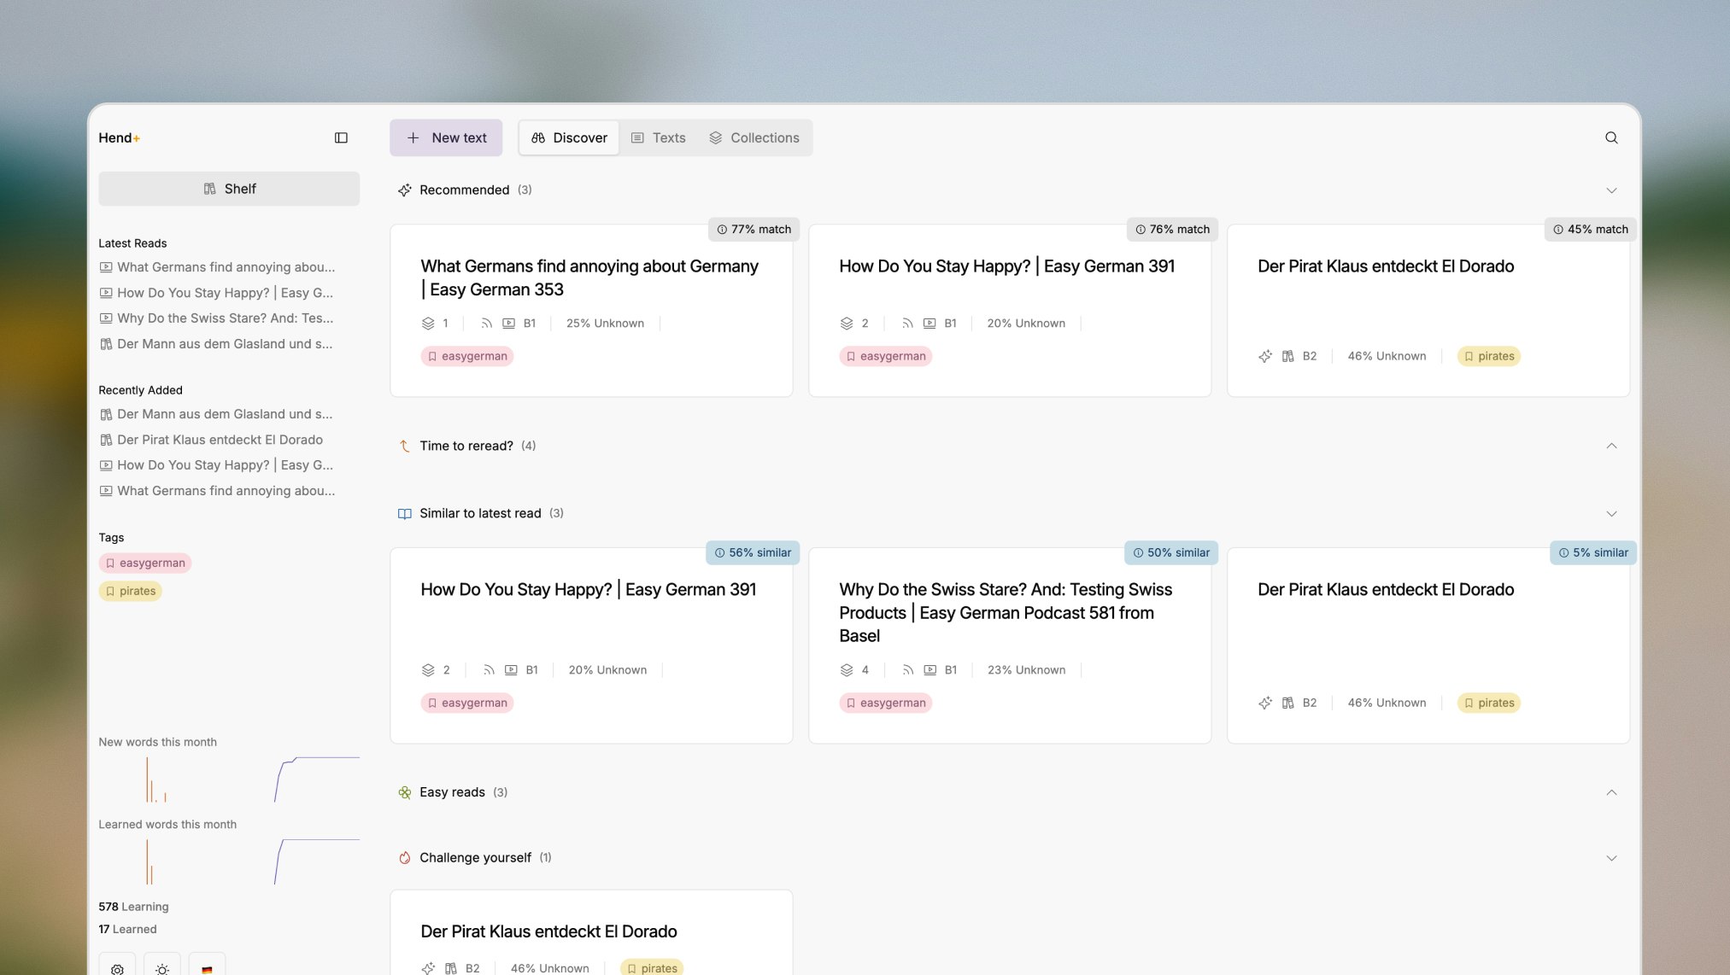Viewport: 1730px width, 975px height.
Task: Open the 'Why Do the Swiss Stare' card
Action: point(1010,645)
